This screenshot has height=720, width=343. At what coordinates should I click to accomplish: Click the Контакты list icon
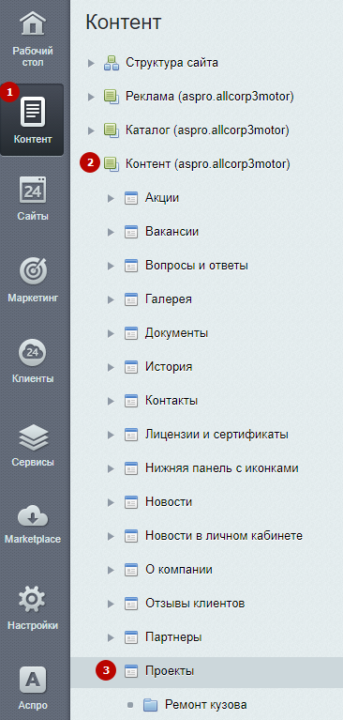pyautogui.click(x=131, y=401)
